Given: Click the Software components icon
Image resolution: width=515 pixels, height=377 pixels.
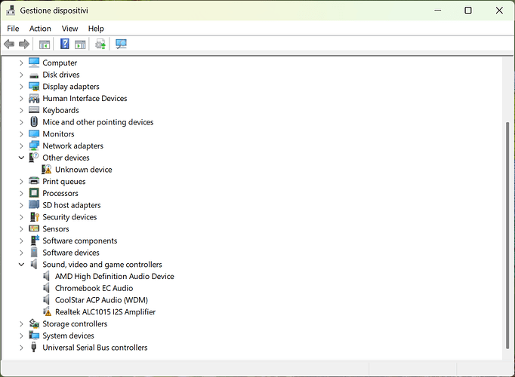Looking at the screenshot, I should tap(35, 241).
